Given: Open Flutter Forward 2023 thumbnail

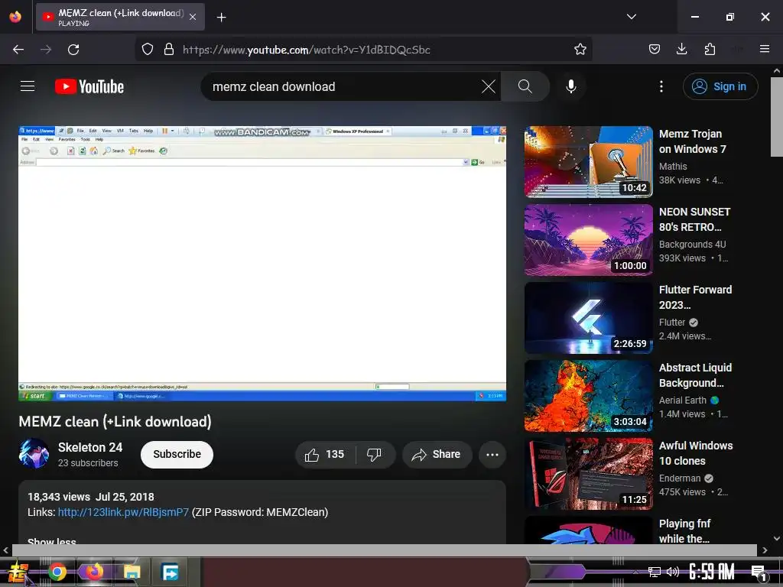Looking at the screenshot, I should tap(588, 317).
